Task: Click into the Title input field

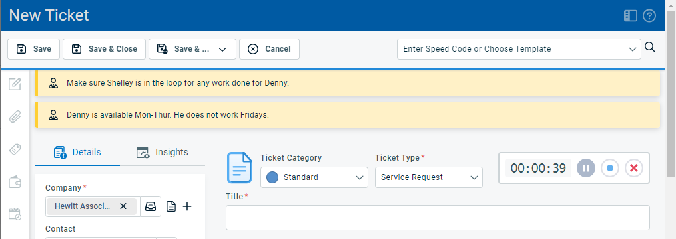Action: (x=438, y=218)
